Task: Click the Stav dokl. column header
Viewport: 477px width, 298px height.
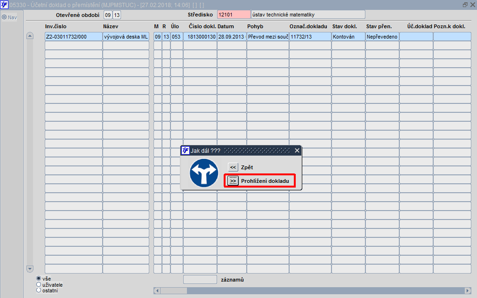Action: click(344, 26)
